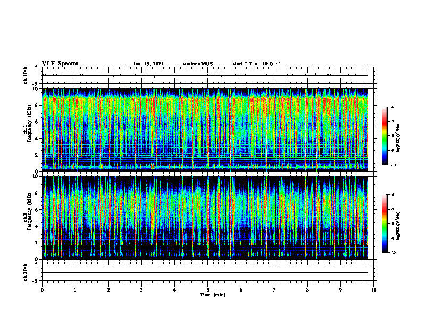This screenshot has width=421, height=325.
Task: Click the "ch.3(V)" waveform axis label
Action: click(26, 272)
